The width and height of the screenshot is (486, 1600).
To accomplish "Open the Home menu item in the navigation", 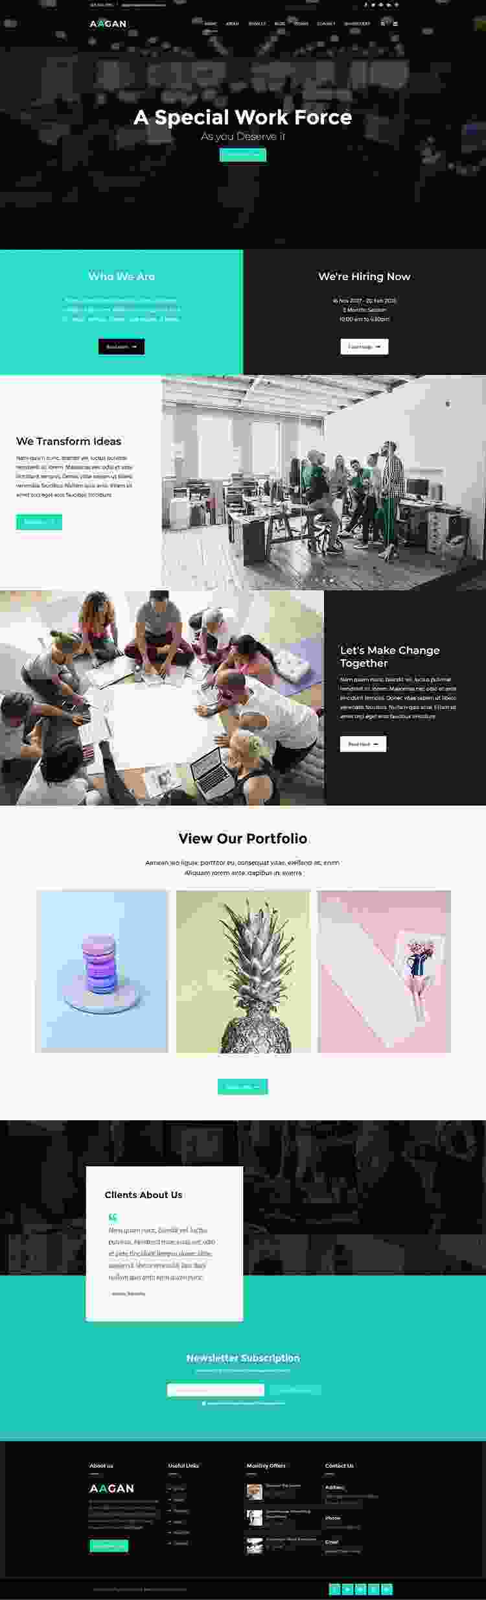I will [x=211, y=23].
